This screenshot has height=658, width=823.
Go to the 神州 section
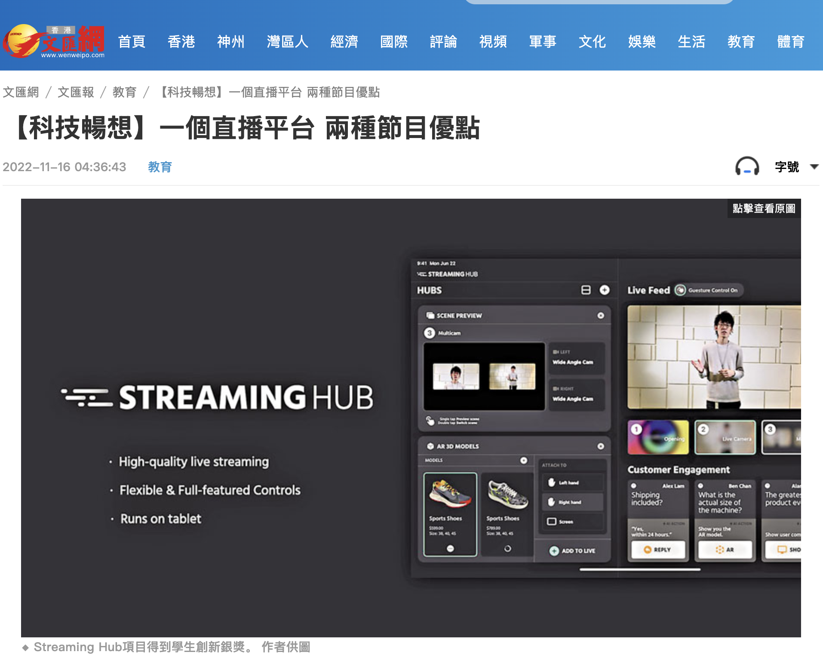pos(230,42)
